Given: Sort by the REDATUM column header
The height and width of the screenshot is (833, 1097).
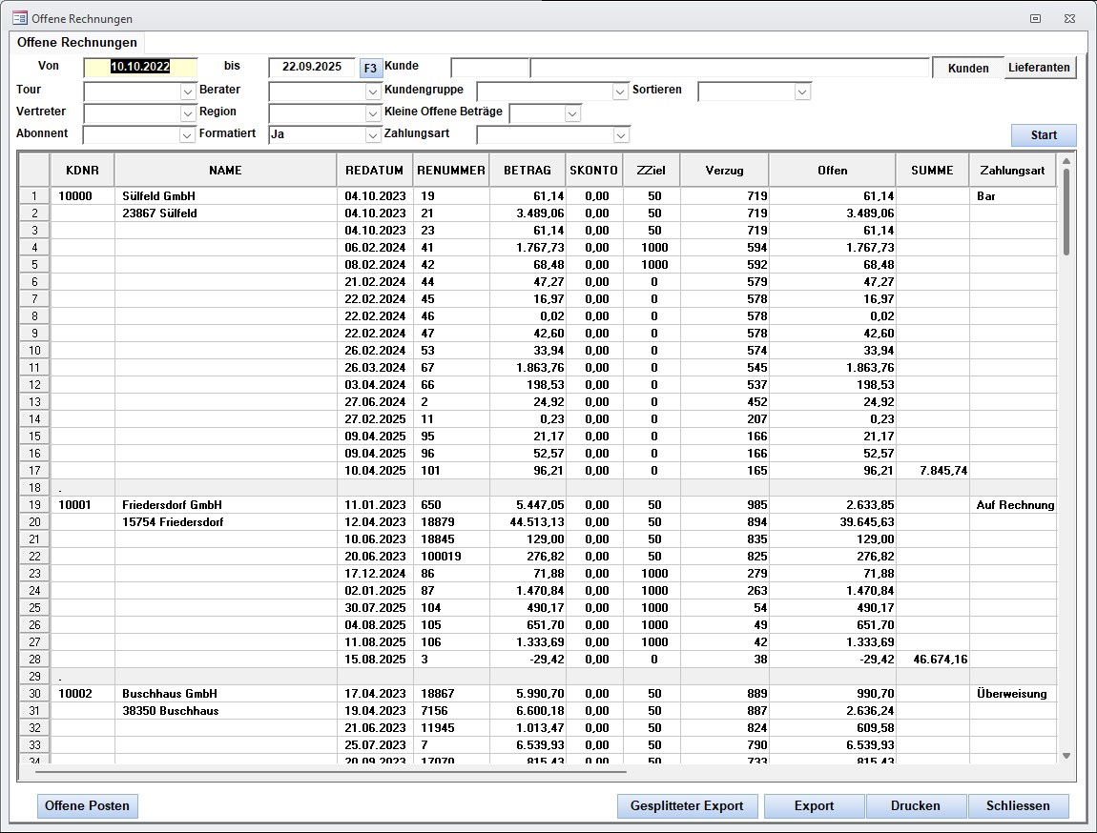Looking at the screenshot, I should click(x=374, y=171).
